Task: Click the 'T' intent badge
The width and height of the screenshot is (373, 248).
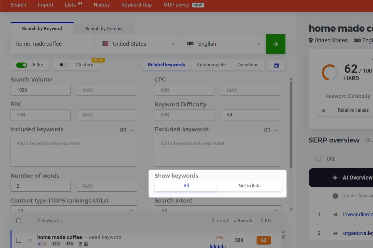Action: tap(45, 244)
